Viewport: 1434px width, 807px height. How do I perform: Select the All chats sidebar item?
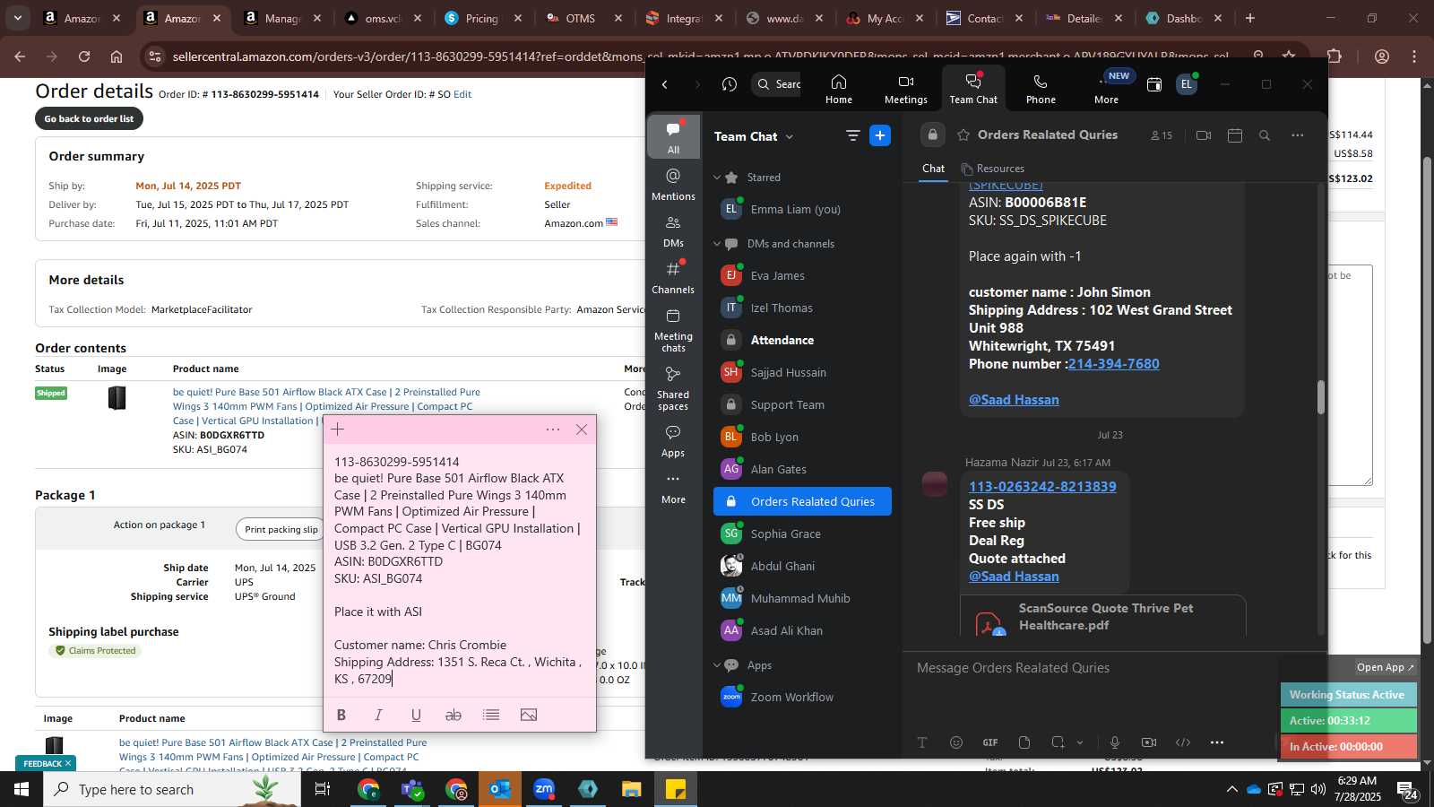673,135
